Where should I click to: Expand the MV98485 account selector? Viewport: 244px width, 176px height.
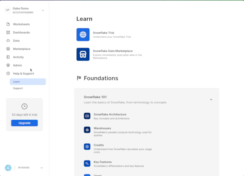42,168
